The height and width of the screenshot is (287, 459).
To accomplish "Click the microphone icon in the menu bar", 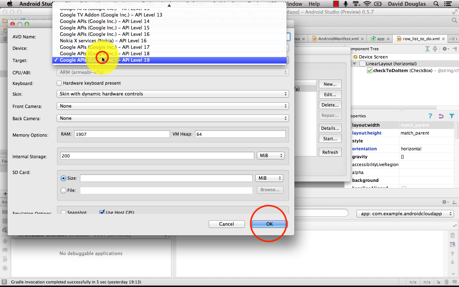I will [346, 4].
